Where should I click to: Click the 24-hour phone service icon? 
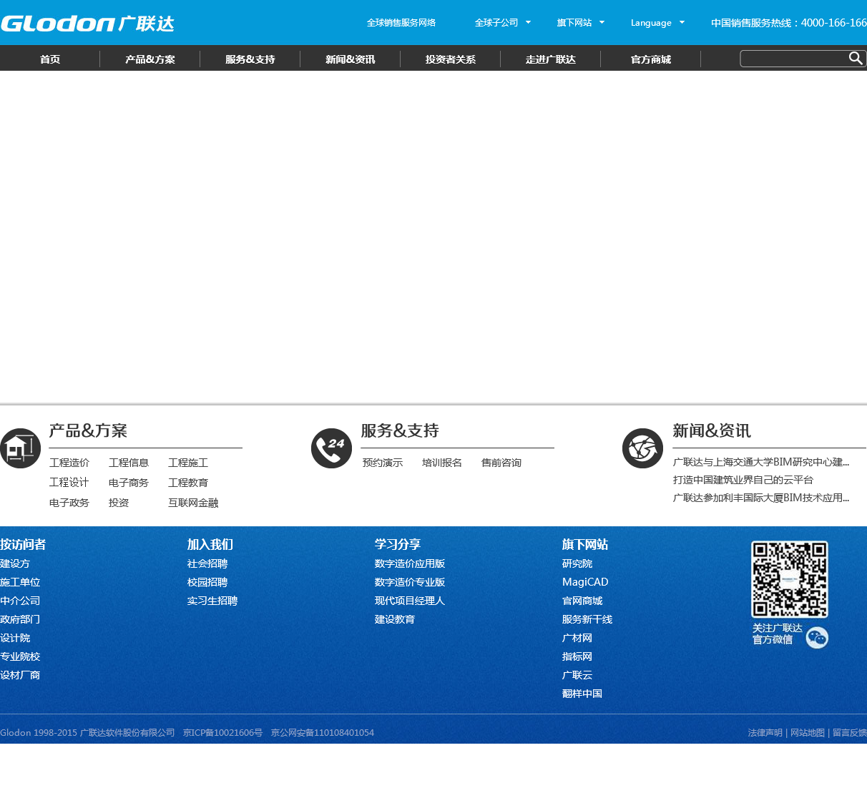point(331,448)
